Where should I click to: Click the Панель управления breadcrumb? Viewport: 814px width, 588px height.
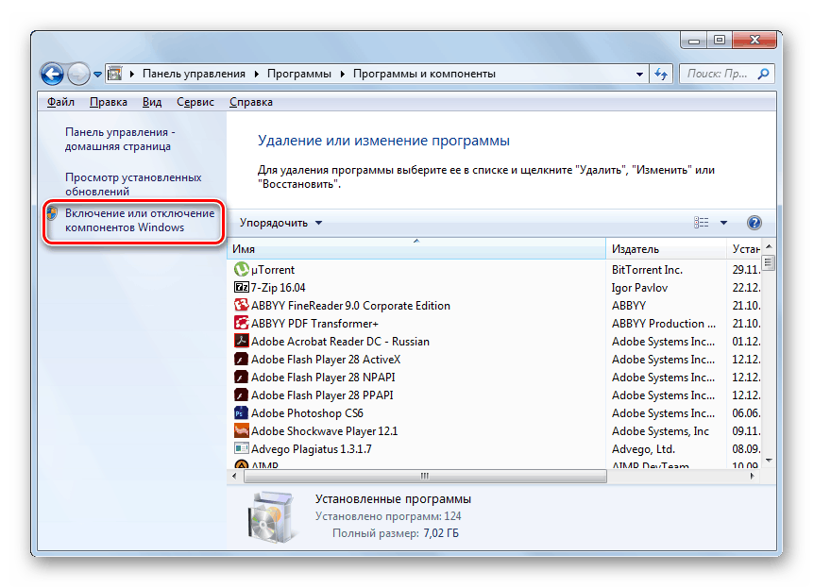194,74
